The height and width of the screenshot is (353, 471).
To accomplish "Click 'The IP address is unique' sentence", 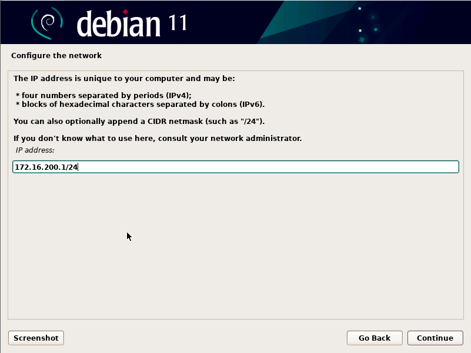I will [x=124, y=78].
